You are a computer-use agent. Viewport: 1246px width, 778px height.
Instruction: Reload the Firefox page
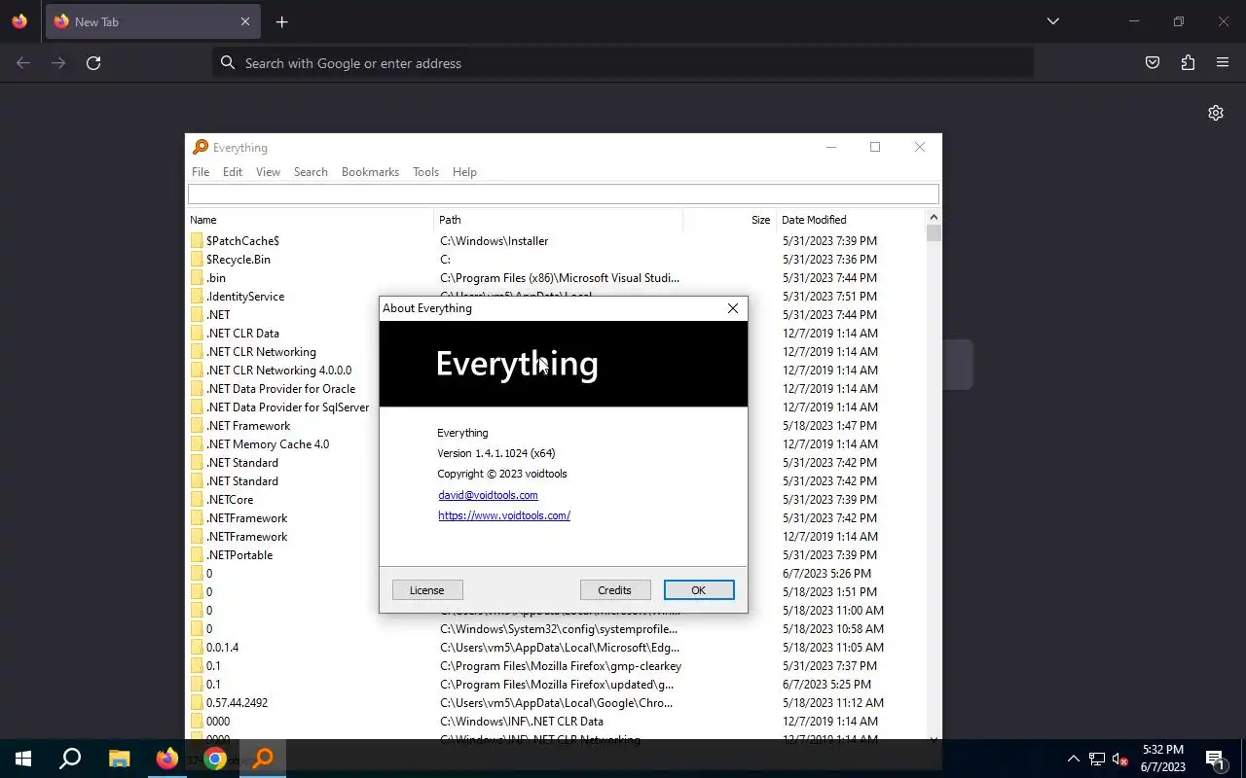tap(93, 63)
